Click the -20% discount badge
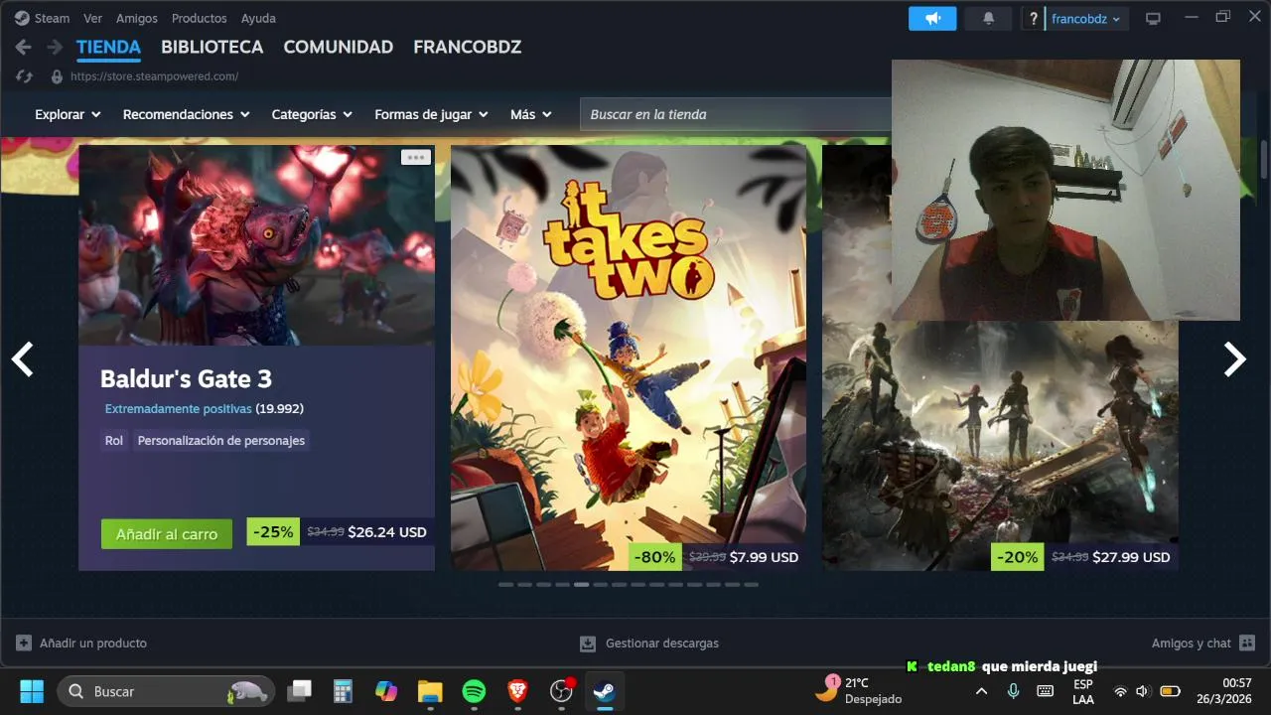The width and height of the screenshot is (1271, 715). [x=1018, y=557]
